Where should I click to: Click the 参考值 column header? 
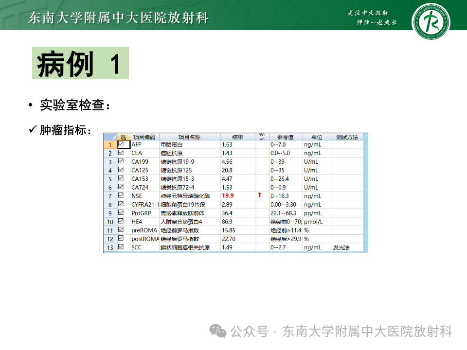pos(286,137)
